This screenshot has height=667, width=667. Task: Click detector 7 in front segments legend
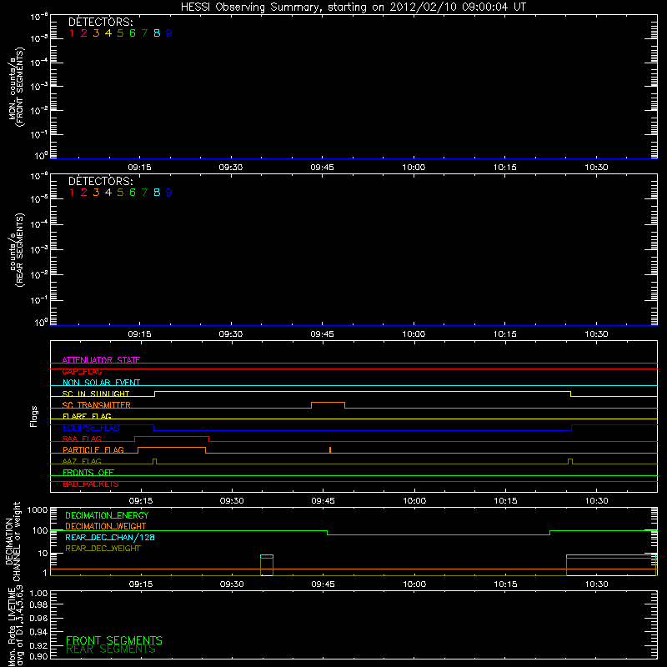[x=144, y=33]
